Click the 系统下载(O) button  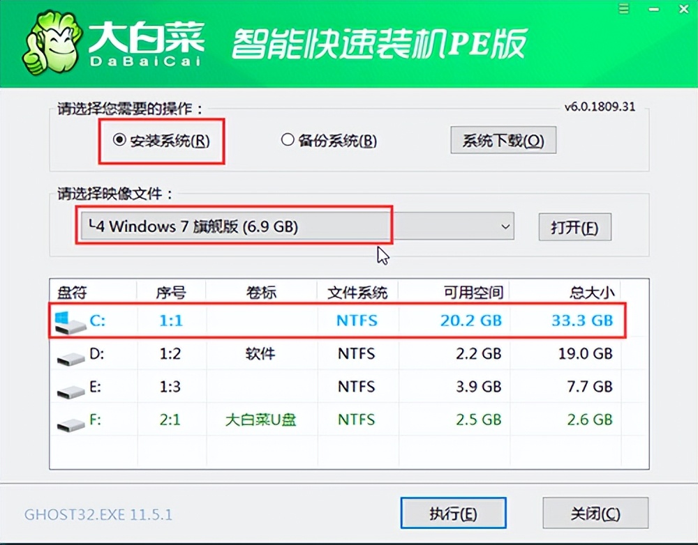pos(503,140)
